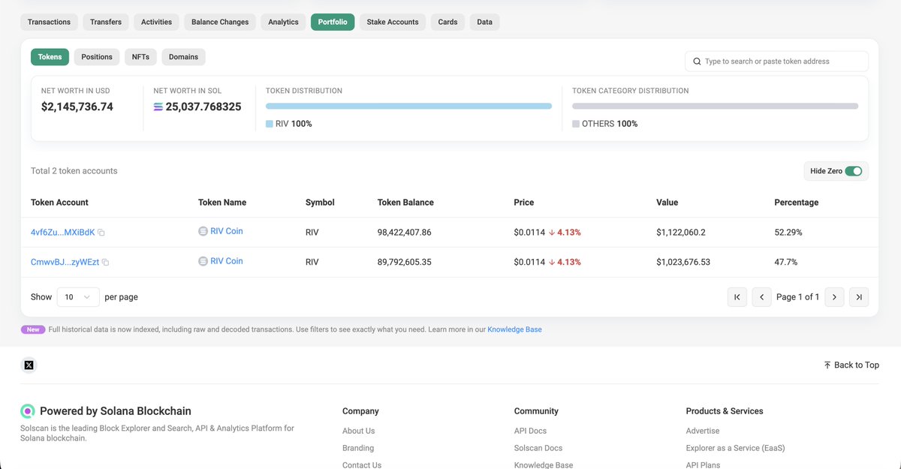Open the Analytics tab

click(283, 22)
